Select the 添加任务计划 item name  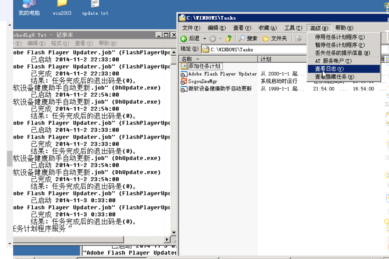coord(204,66)
